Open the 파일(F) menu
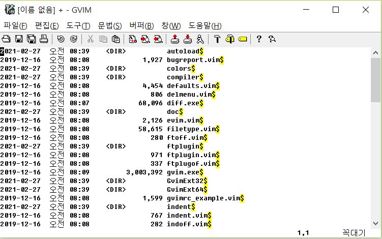The width and height of the screenshot is (382, 239). (x=15, y=25)
